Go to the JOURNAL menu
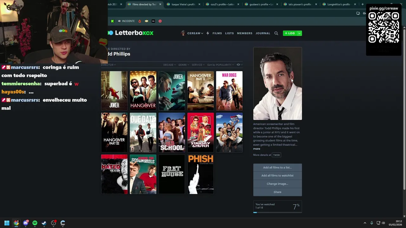The width and height of the screenshot is (406, 228). [263, 33]
